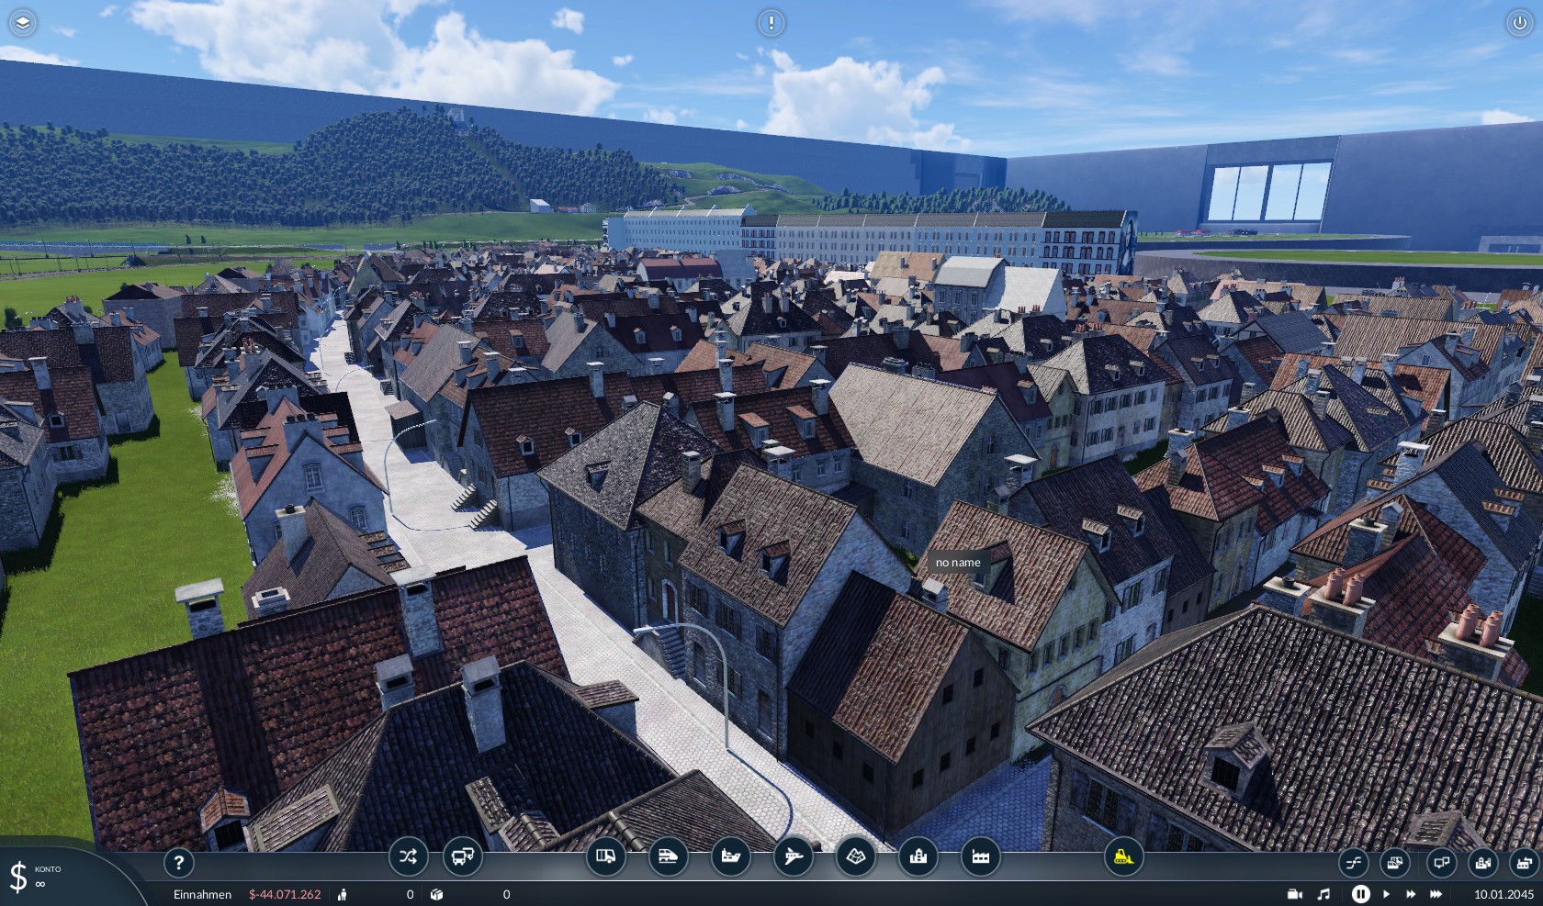This screenshot has height=906, width=1543.
Task: Click the cargo cube counter icon
Action: pyautogui.click(x=437, y=894)
